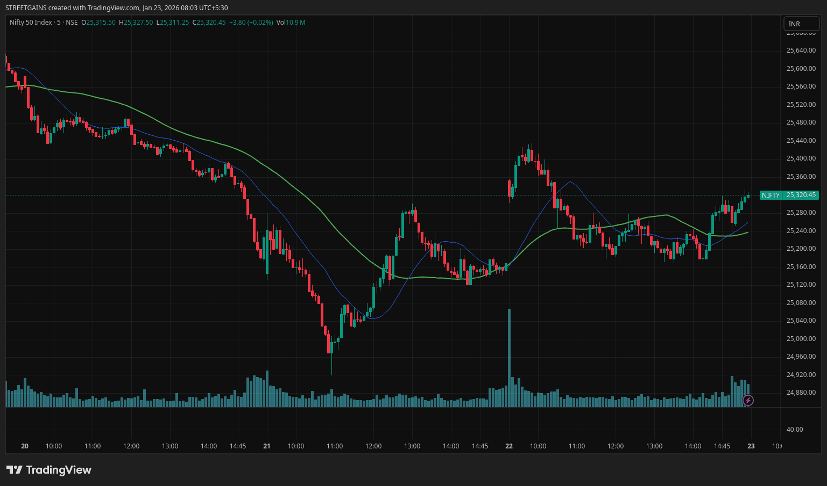This screenshot has width=827, height=486.
Task: Click the Nifty 50 Index symbol title
Action: [31, 23]
